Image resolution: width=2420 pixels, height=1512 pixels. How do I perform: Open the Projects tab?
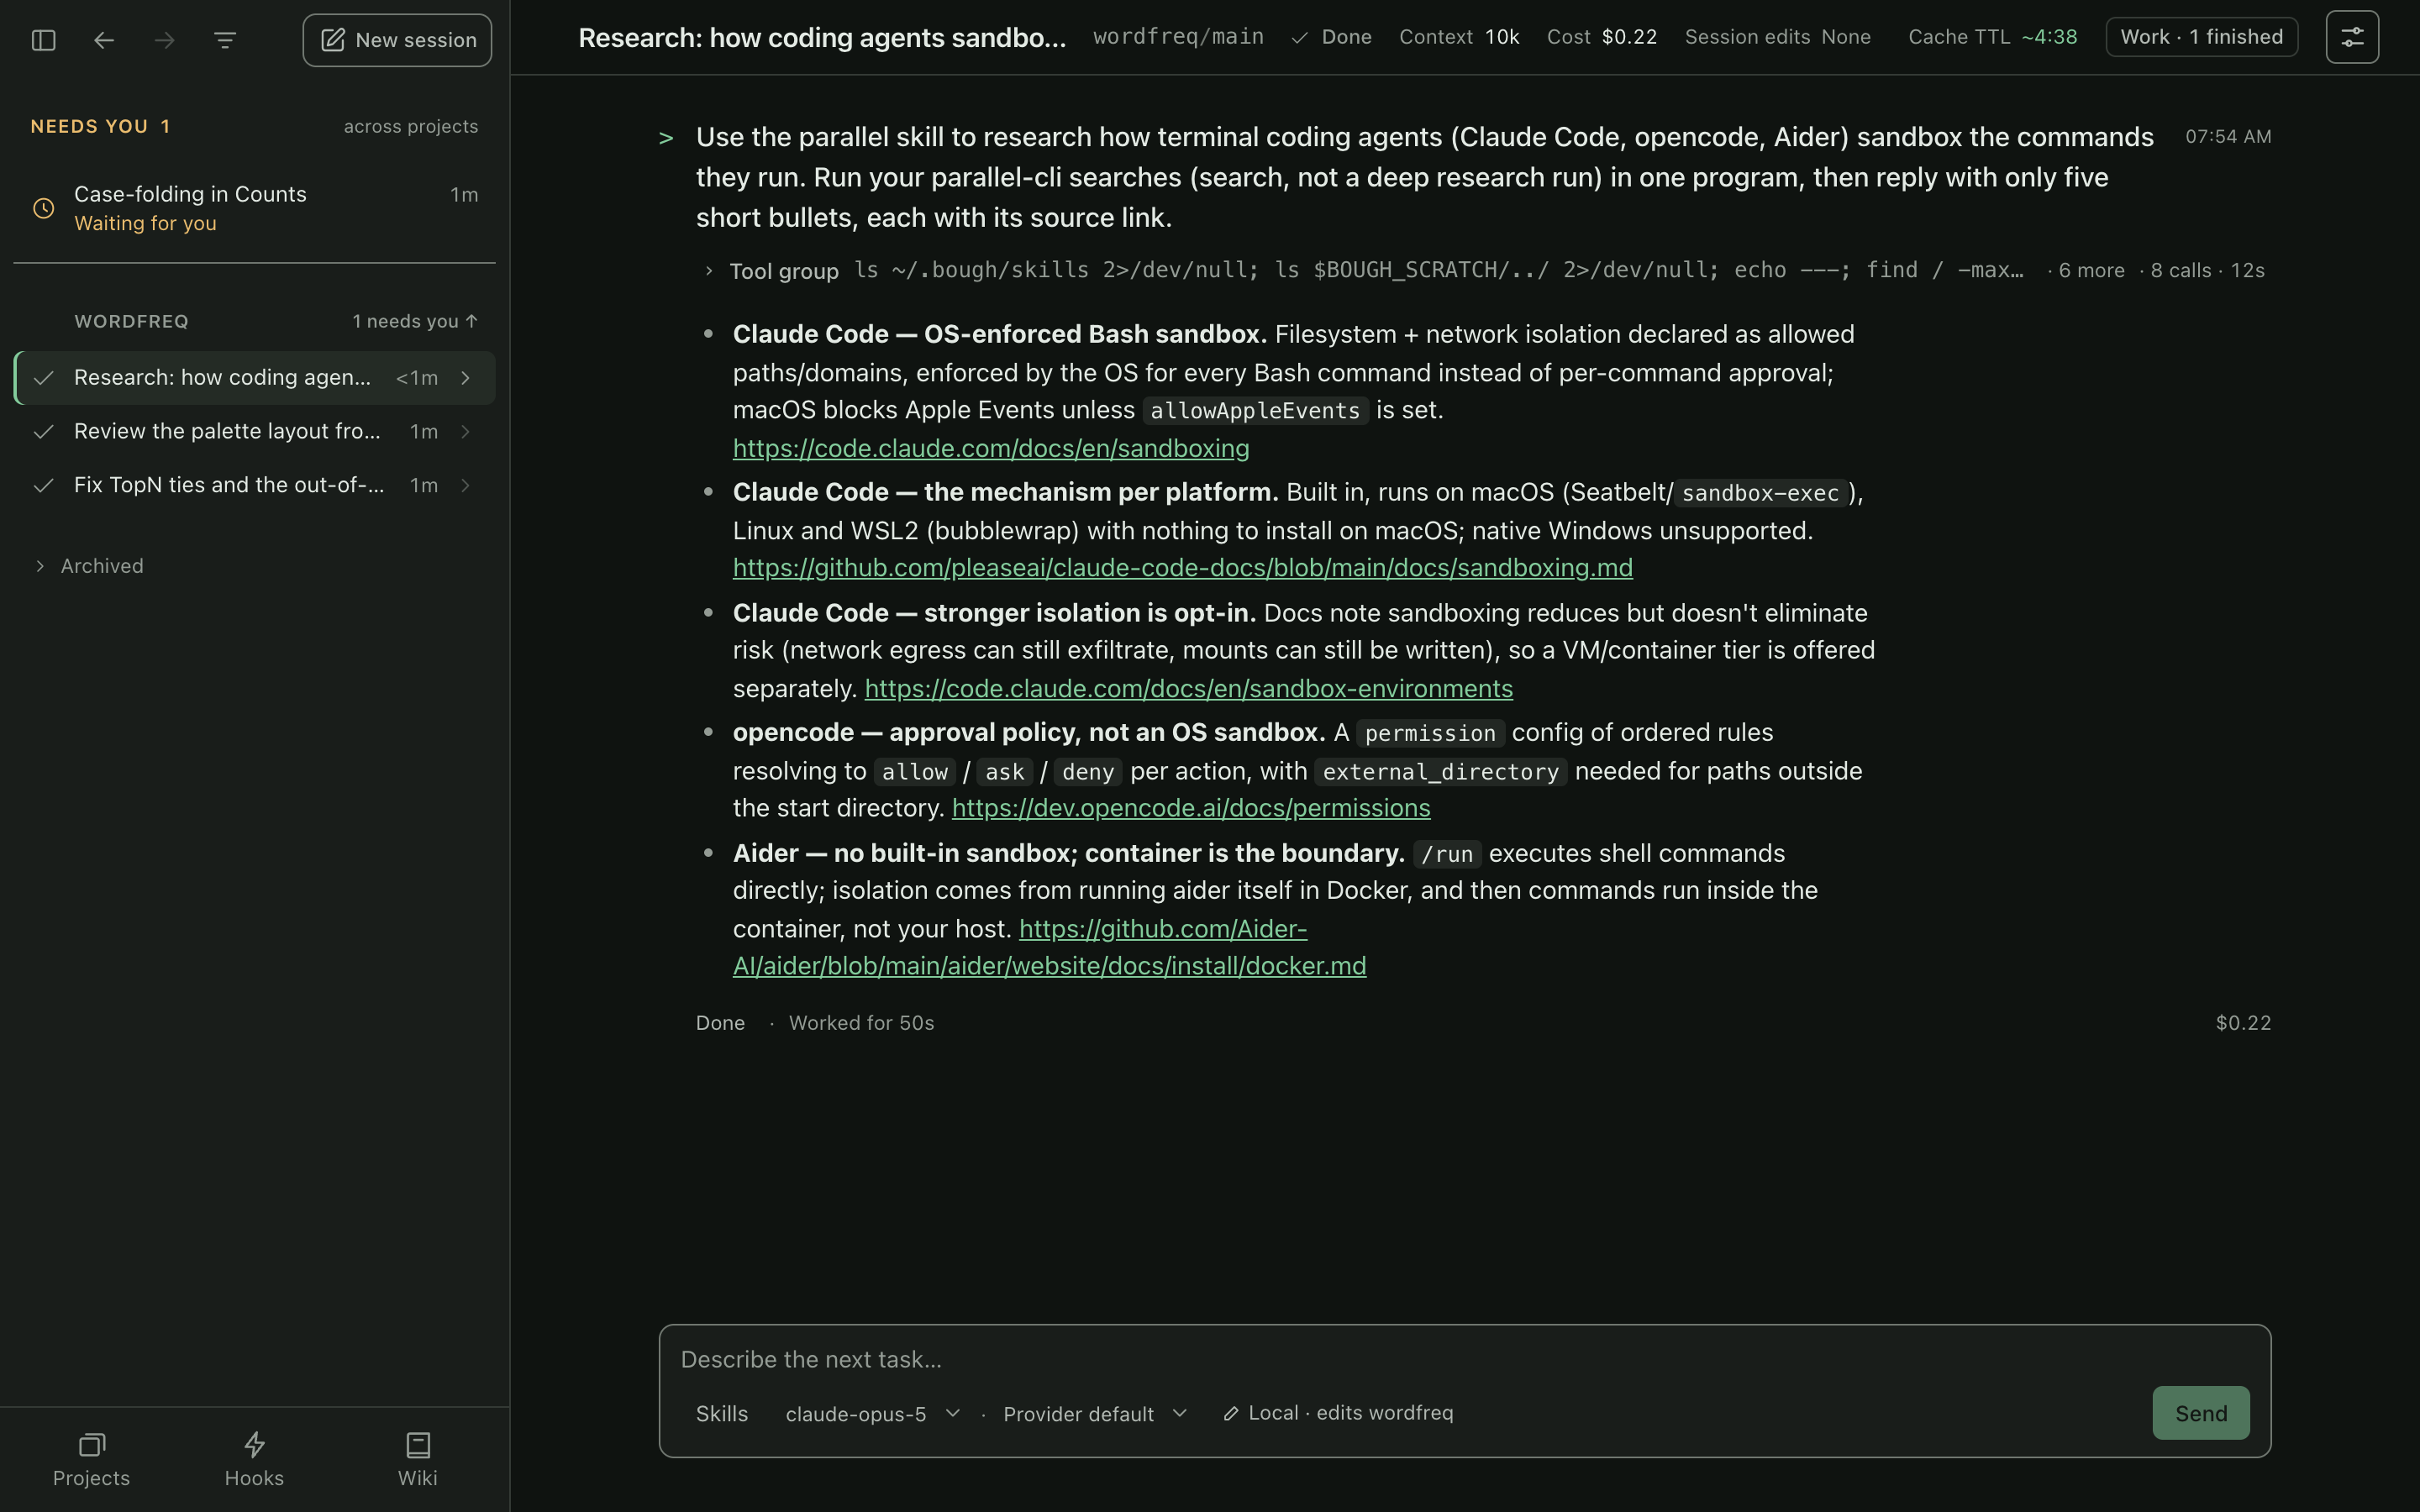91,1459
